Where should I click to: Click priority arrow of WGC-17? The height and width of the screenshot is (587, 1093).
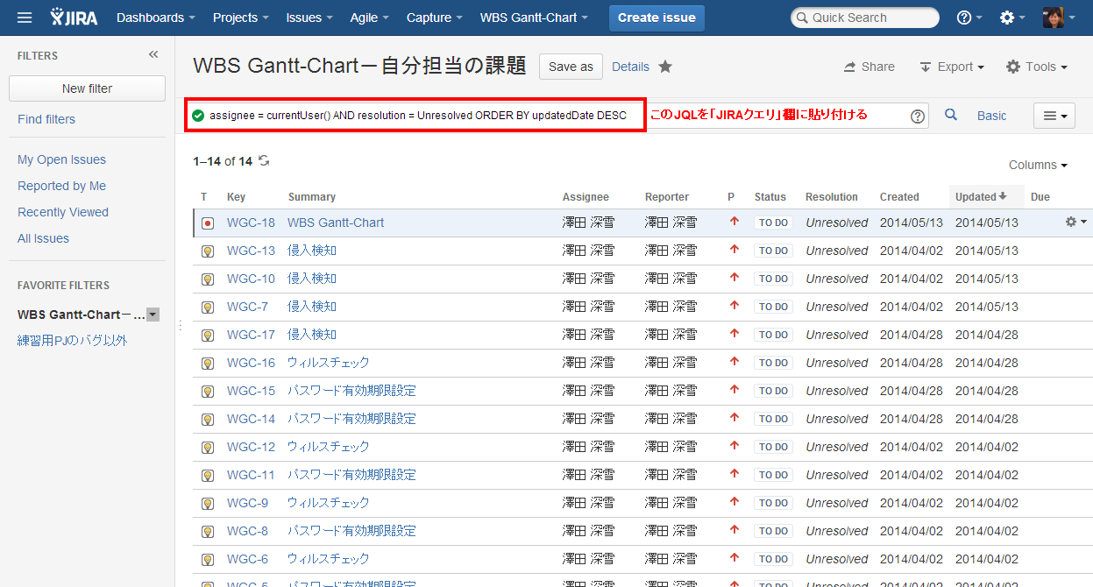point(735,334)
